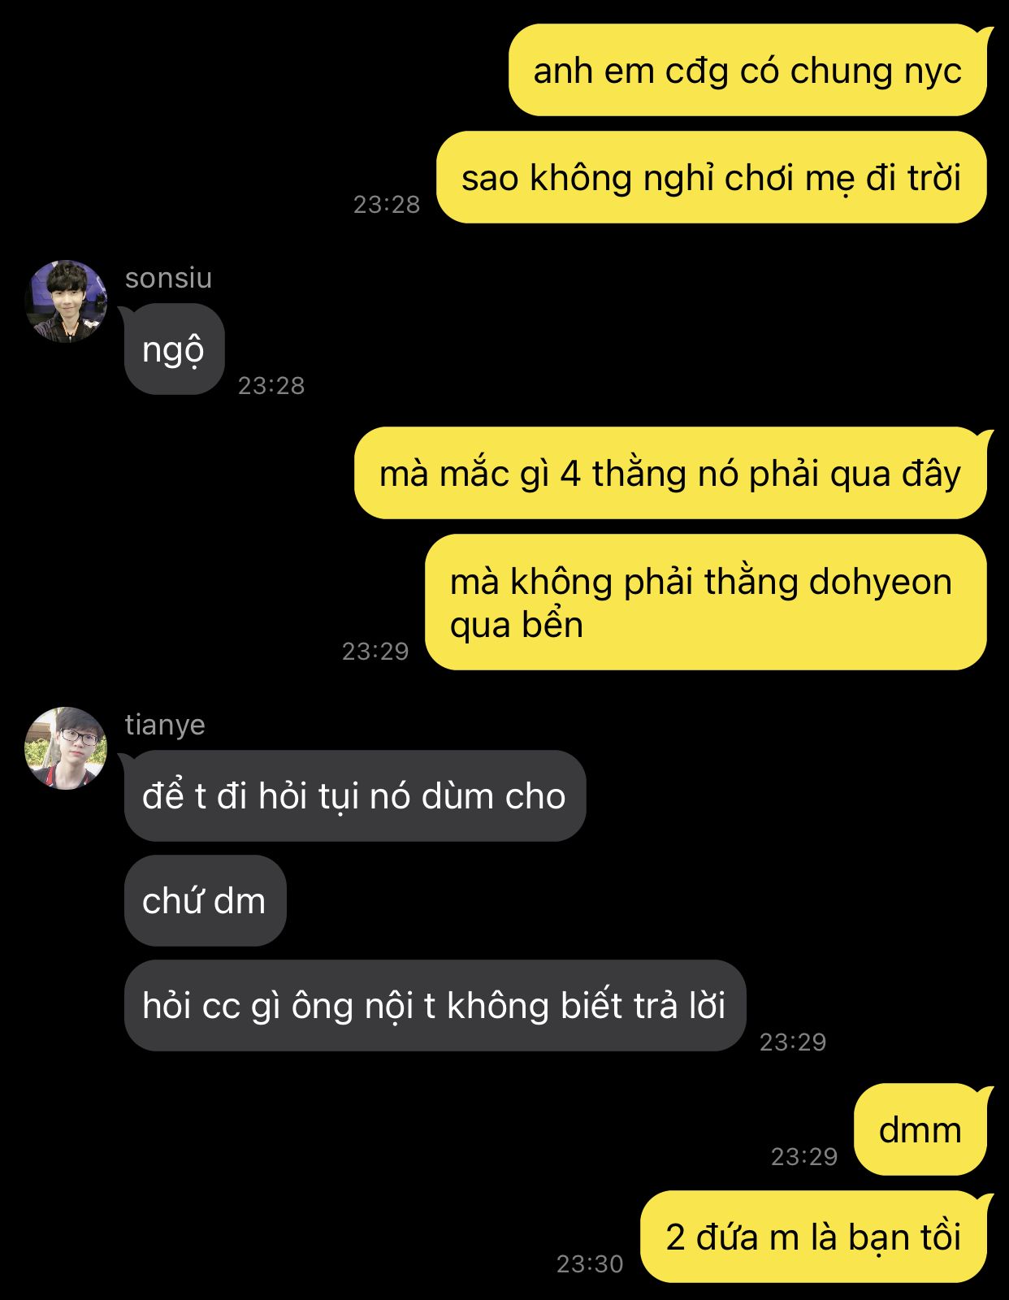Click the 23:28 timestamp near top yellow bubbles
The image size is (1009, 1300).
[387, 204]
